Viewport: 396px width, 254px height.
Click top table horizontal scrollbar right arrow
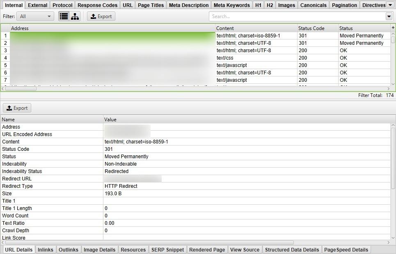pos(389,89)
